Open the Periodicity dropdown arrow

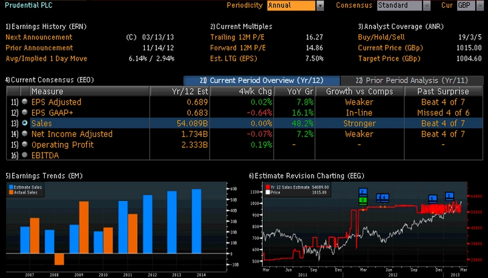[320, 5]
